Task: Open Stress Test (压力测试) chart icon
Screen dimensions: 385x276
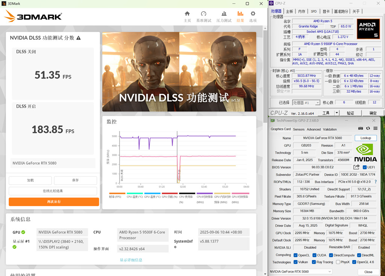Action: 224,14
